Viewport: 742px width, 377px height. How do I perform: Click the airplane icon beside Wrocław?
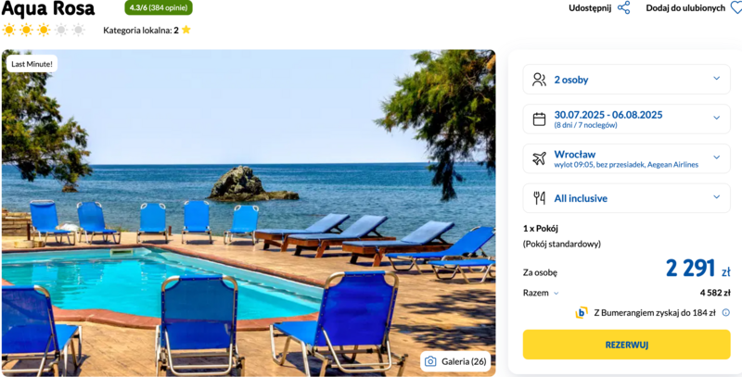539,158
